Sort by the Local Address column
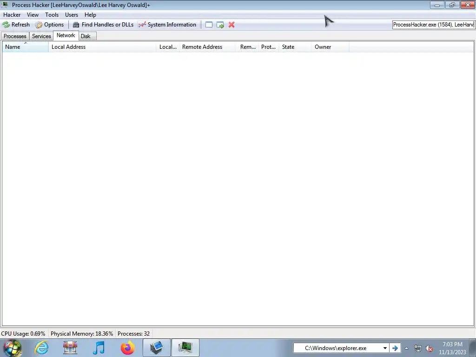Image resolution: width=476 pixels, height=357 pixels. 102,47
